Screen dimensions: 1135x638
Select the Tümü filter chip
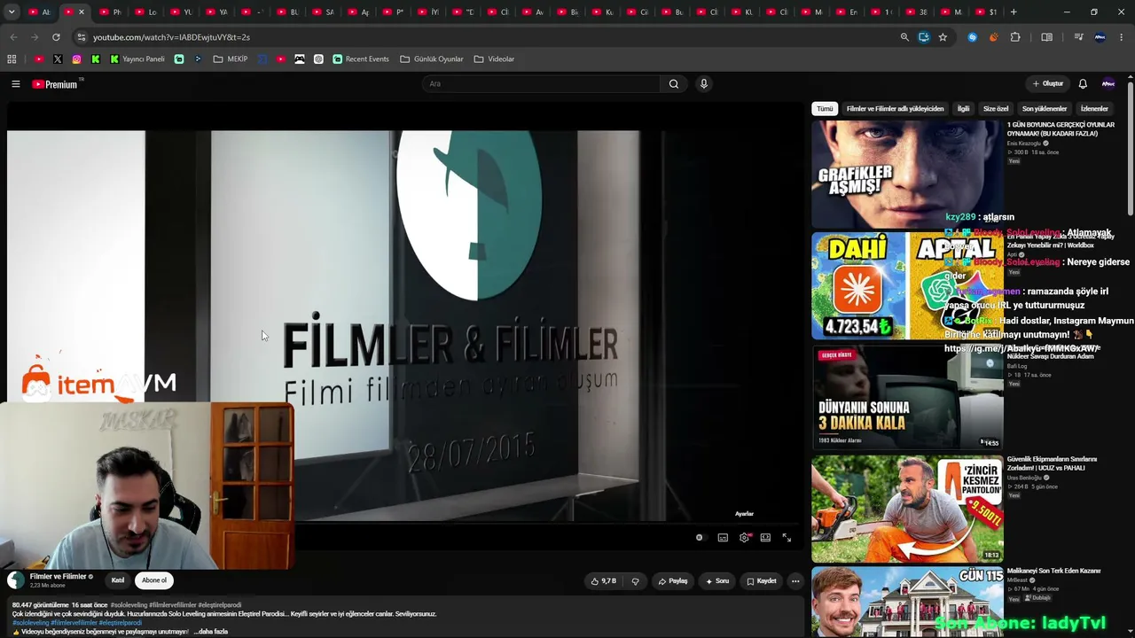825,109
